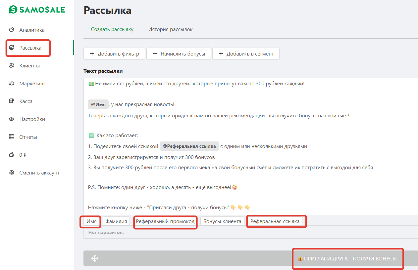Click the ПРИГЛАСИ ДРУГА - ПОЛУЧИ БОНУСЫ button
418x270 pixels.
(347, 258)
